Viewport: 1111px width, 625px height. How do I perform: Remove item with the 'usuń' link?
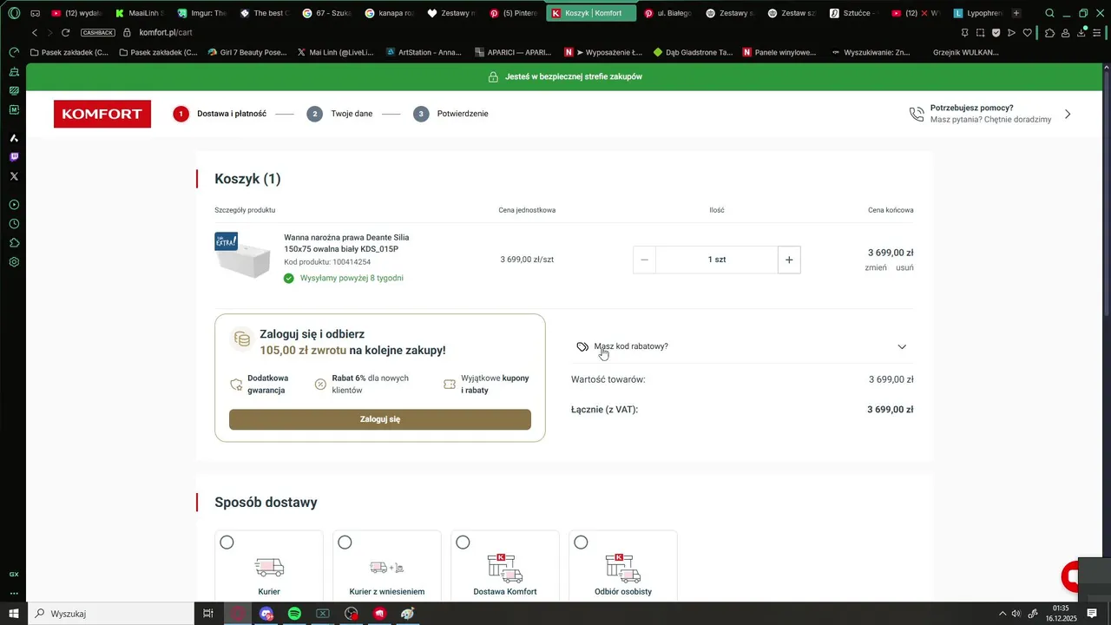point(904,267)
